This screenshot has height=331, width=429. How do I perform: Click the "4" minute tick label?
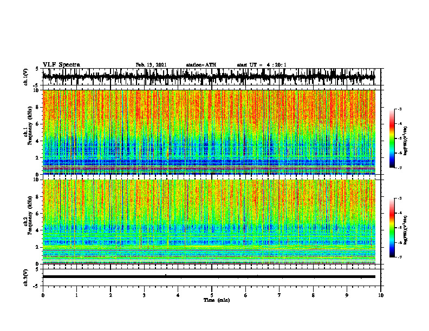coord(178,295)
